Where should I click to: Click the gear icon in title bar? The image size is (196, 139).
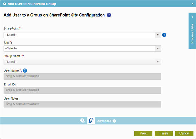5,4
